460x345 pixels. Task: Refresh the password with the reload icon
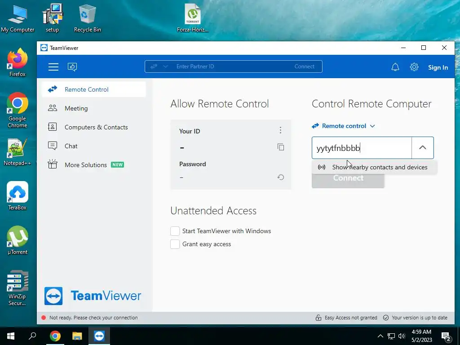point(280,177)
